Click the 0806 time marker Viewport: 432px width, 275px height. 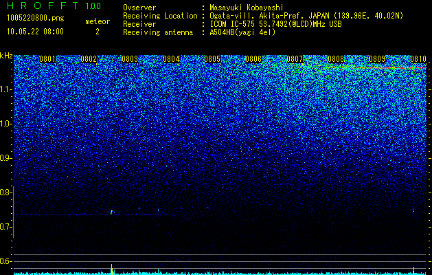(x=253, y=59)
